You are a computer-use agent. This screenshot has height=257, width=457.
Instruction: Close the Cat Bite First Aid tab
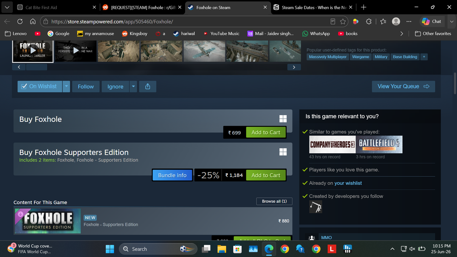[94, 7]
